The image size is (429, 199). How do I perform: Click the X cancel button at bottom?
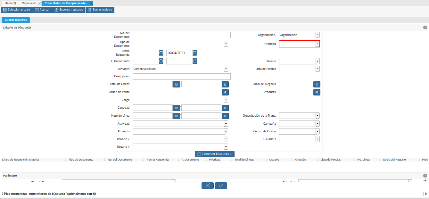[208, 186]
